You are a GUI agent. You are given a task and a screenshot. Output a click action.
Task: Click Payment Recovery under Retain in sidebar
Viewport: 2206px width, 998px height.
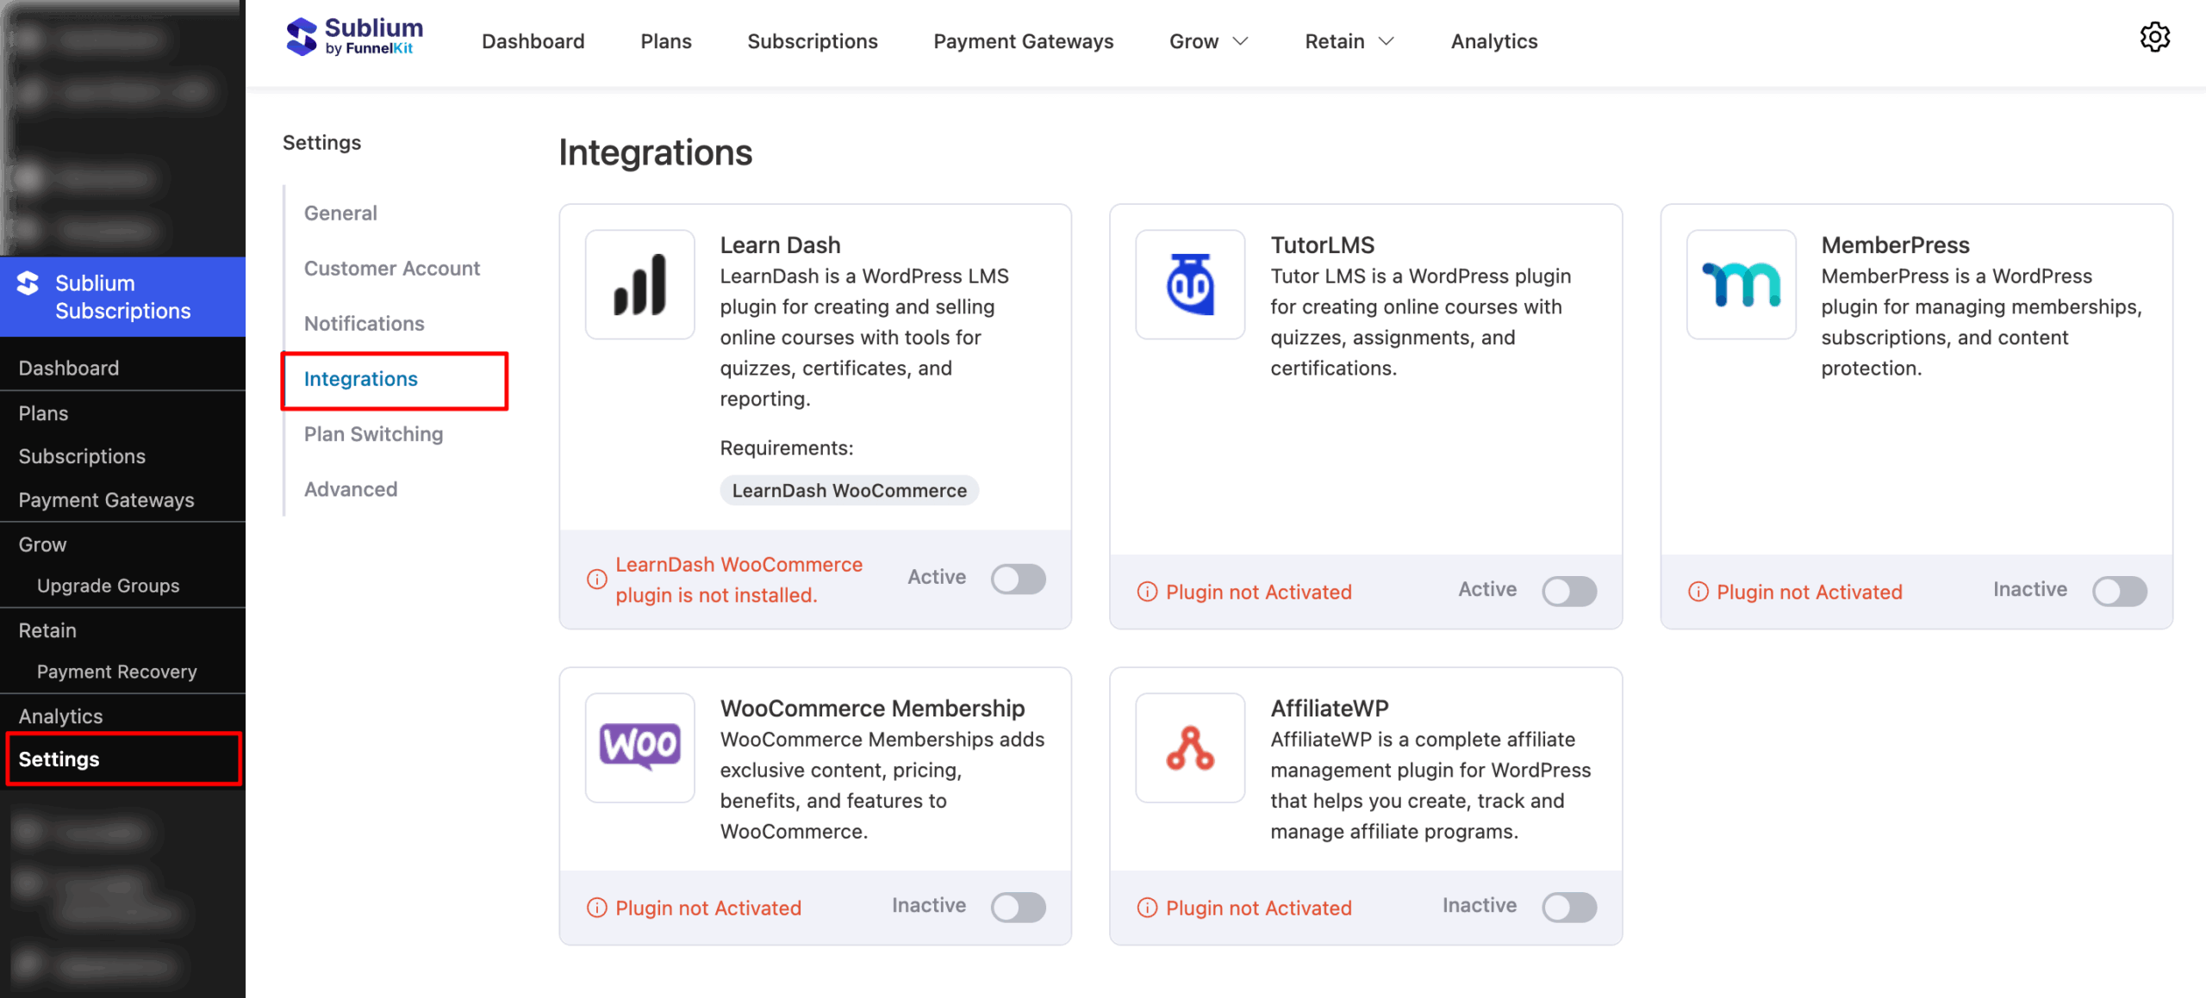(x=117, y=671)
